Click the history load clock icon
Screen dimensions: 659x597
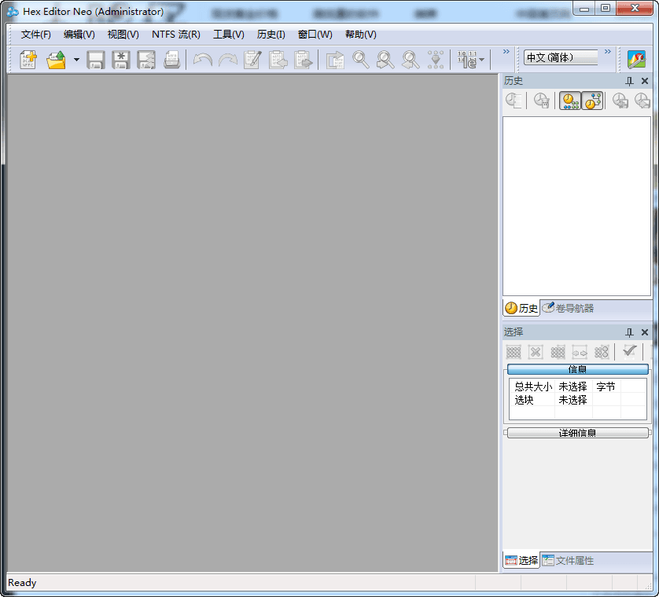click(x=642, y=101)
